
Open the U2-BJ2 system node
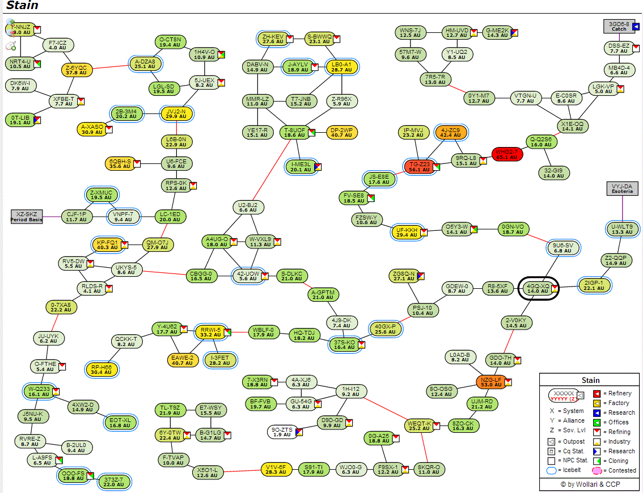(248, 207)
